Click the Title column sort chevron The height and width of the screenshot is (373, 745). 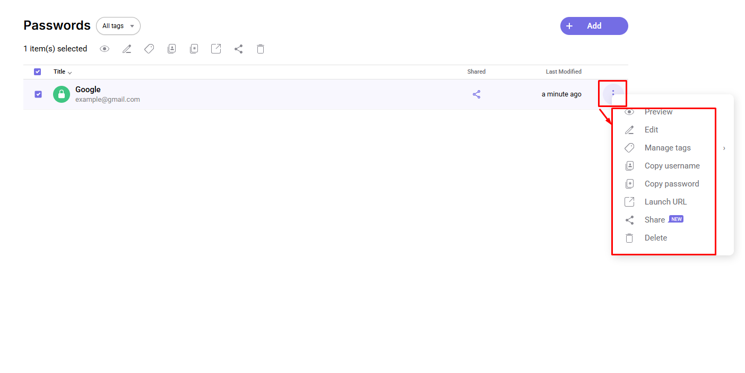70,72
